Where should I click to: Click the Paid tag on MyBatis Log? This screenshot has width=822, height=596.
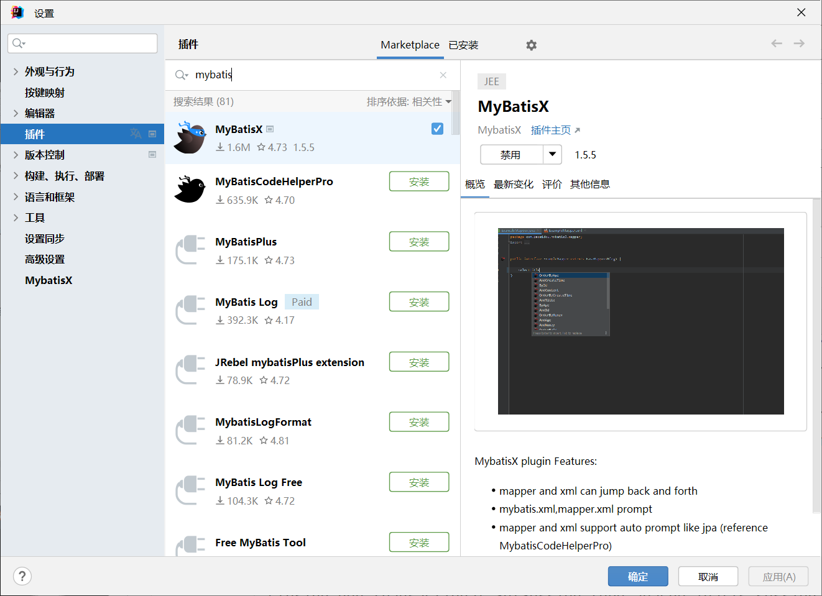[302, 302]
